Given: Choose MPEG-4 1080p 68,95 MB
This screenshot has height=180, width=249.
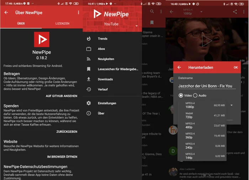Looking at the screenshot, I should [202, 105].
